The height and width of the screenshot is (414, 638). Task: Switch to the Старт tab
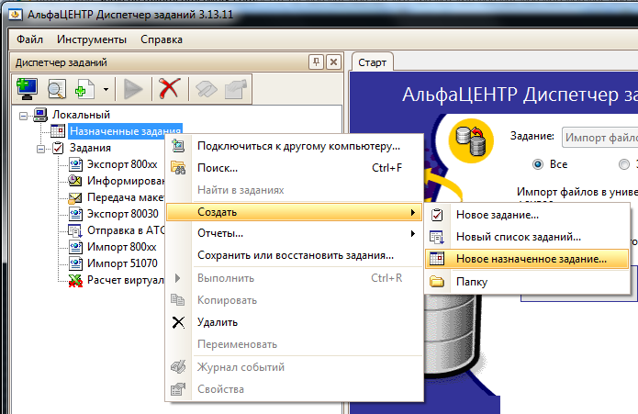coord(373,62)
